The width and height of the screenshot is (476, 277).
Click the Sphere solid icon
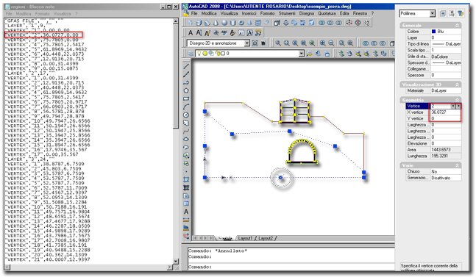224,23
